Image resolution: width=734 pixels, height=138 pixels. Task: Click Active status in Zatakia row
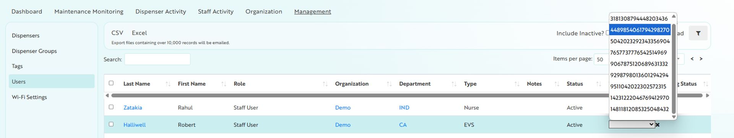pos(575,108)
